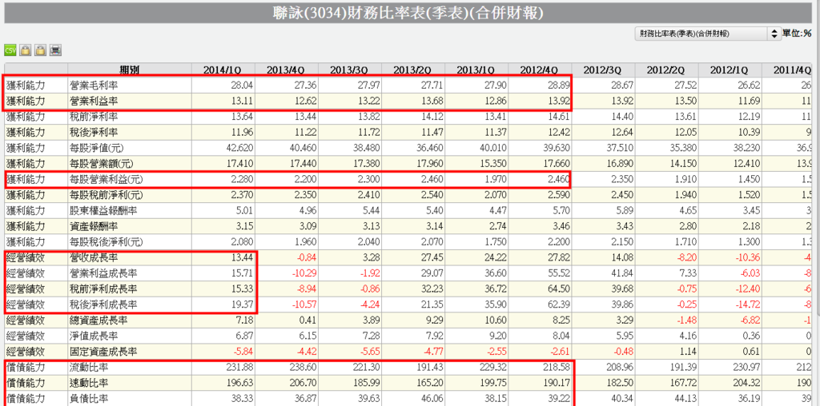
Task: Click the 每股營業利益(元) row label
Action: [x=107, y=180]
